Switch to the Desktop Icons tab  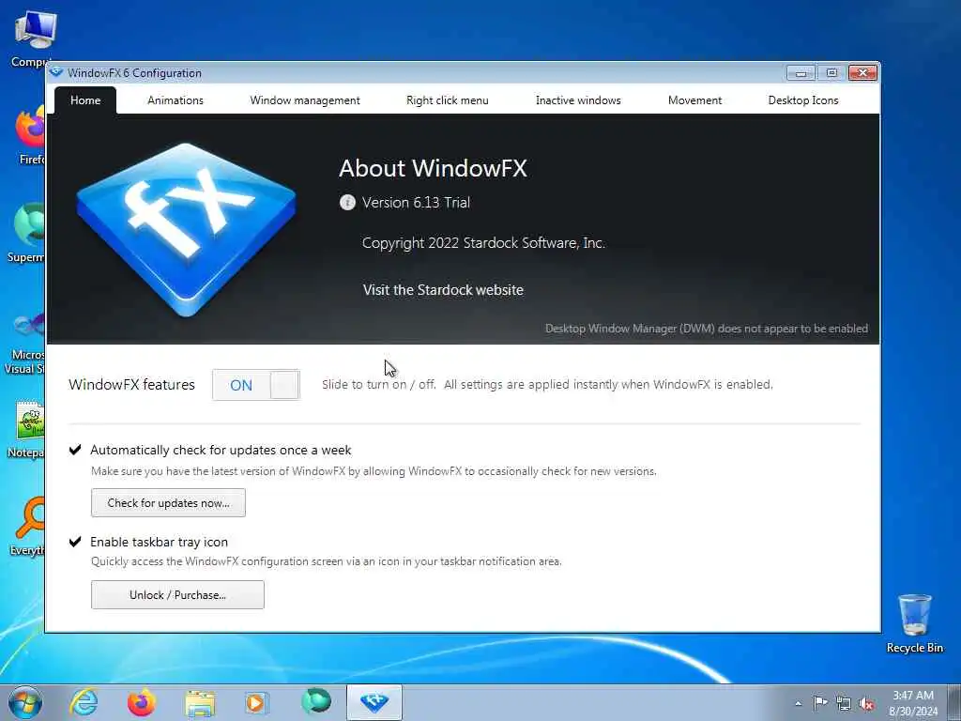[803, 100]
